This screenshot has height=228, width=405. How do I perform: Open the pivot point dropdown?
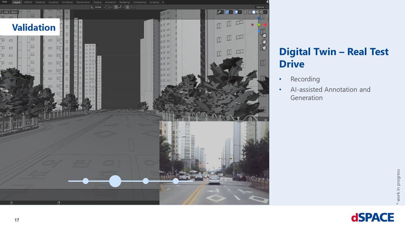[x=110, y=7]
